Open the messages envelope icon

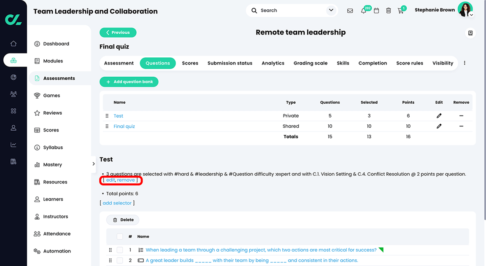click(x=350, y=11)
